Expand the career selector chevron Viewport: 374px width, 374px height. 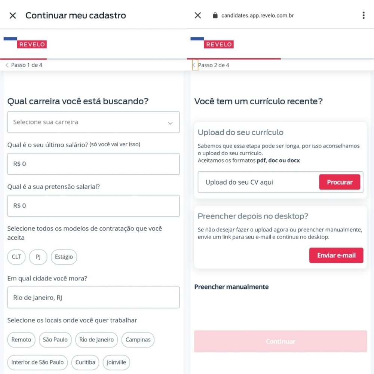click(x=171, y=122)
